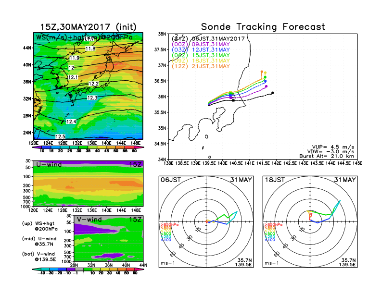Click the "(up) WS+hgt @200hPa" description

pos(39,226)
